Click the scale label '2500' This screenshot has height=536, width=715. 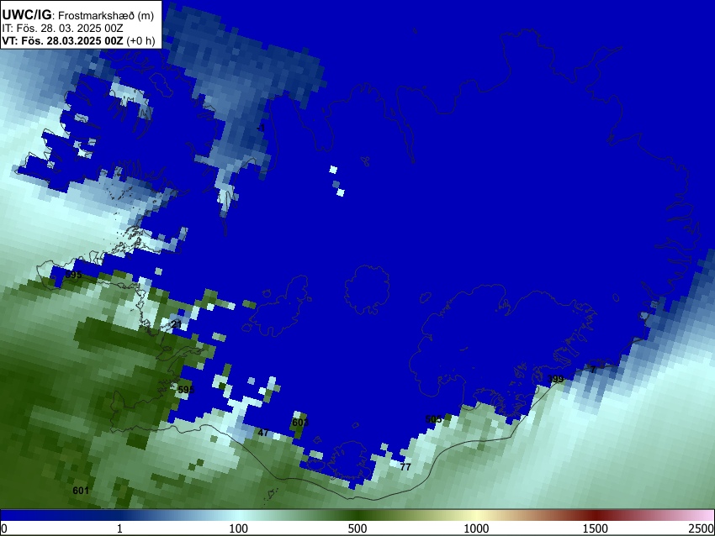(702, 528)
